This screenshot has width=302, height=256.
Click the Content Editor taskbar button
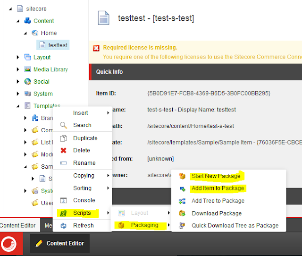[60, 243]
